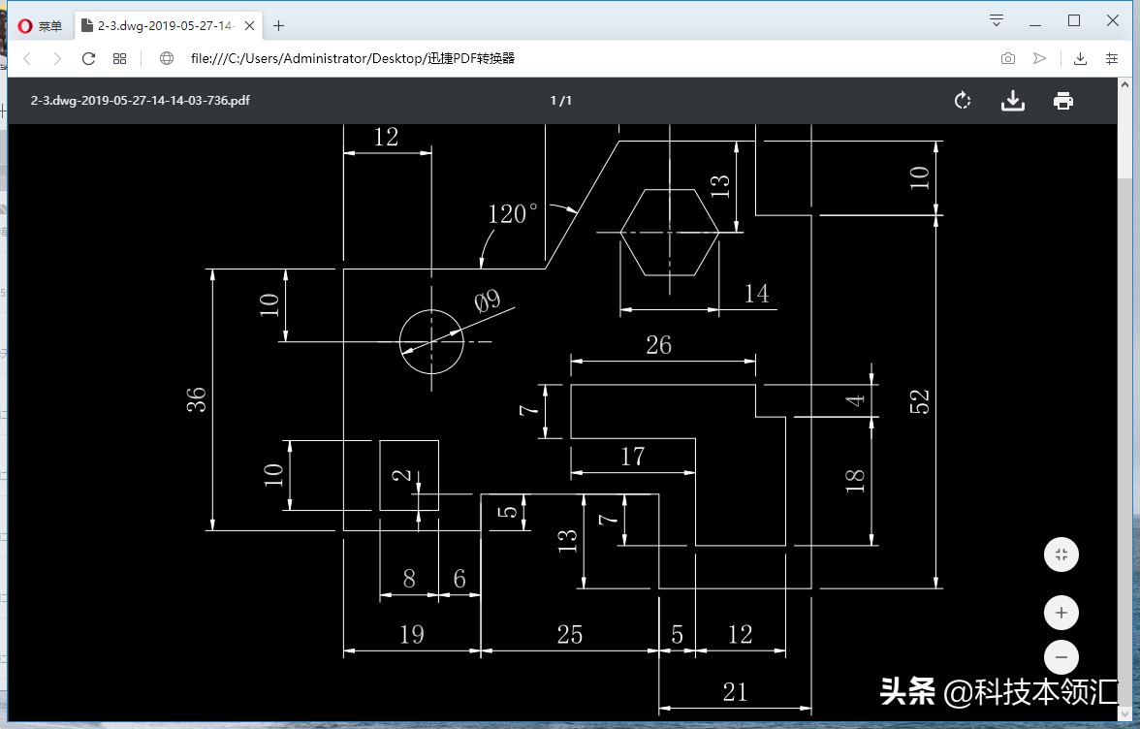Open the tab search menu icon
Viewport: 1140px width, 729px height.
tap(997, 20)
